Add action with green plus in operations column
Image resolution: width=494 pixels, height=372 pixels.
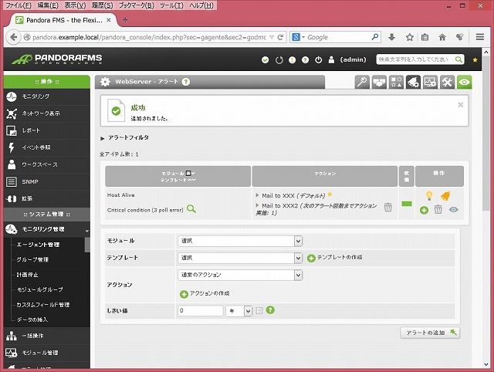click(x=424, y=210)
